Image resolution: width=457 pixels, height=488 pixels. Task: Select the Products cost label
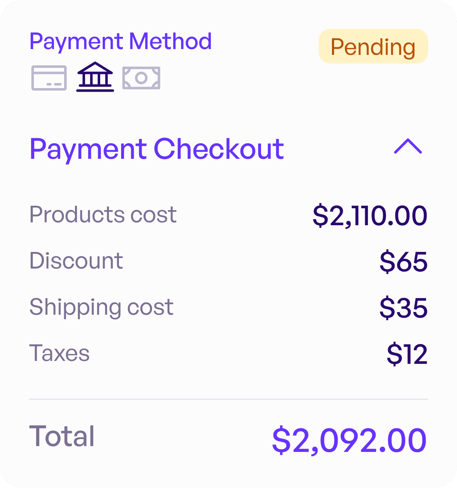tap(103, 215)
